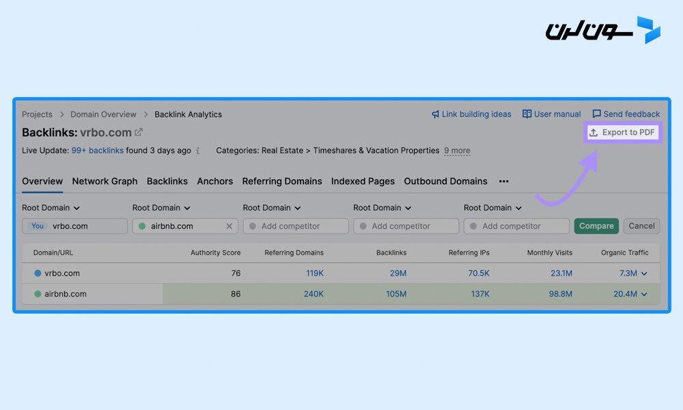
Task: Click the upload icon in Export to PDF
Action: click(x=594, y=133)
